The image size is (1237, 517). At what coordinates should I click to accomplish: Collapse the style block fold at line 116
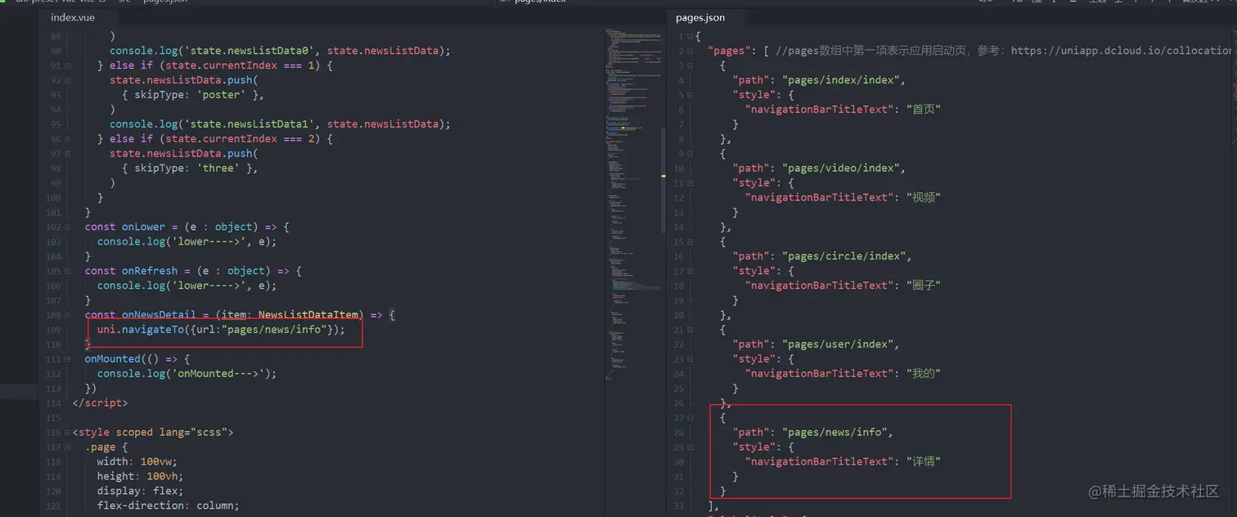67,433
